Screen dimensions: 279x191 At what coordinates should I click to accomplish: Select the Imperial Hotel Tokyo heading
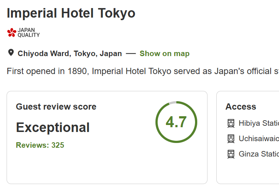71,13
